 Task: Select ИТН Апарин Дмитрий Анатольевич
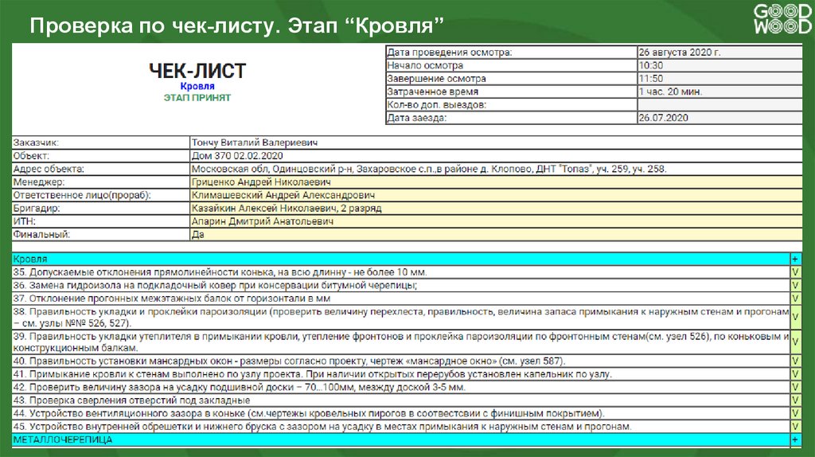coord(496,221)
